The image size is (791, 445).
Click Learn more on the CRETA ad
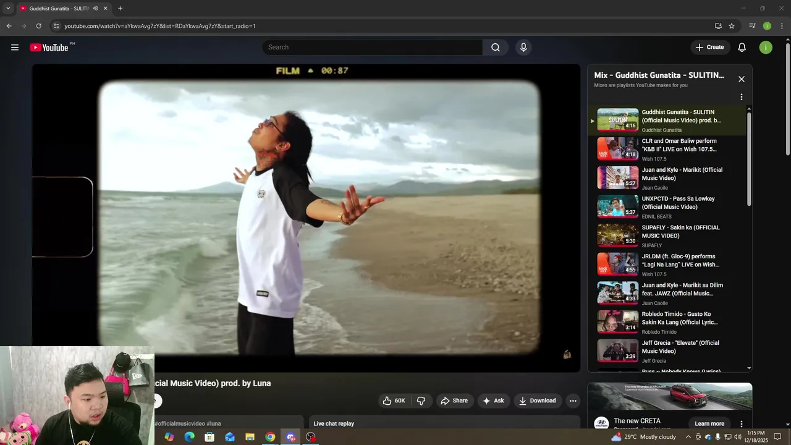pos(709,423)
